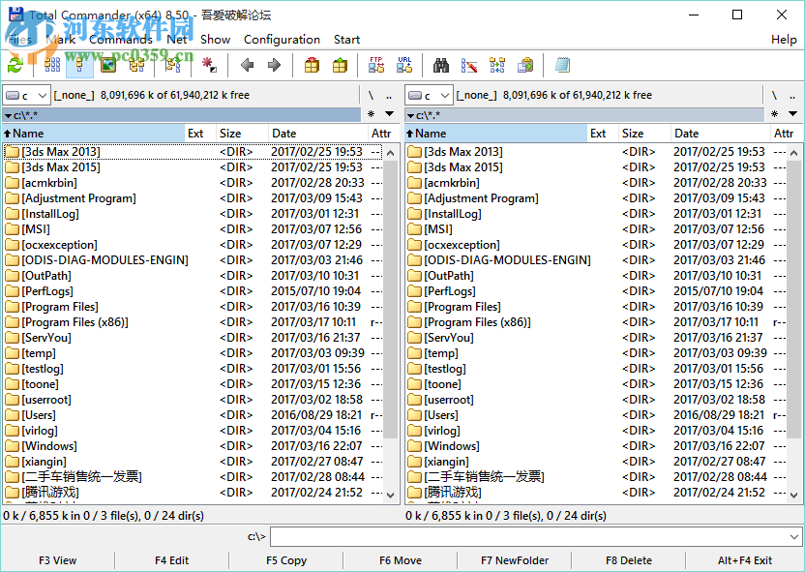Open the Configuration menu
The image size is (805, 572).
point(282,40)
